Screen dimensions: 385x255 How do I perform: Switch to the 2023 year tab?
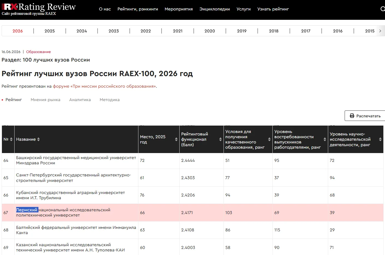pyautogui.click(x=114, y=31)
